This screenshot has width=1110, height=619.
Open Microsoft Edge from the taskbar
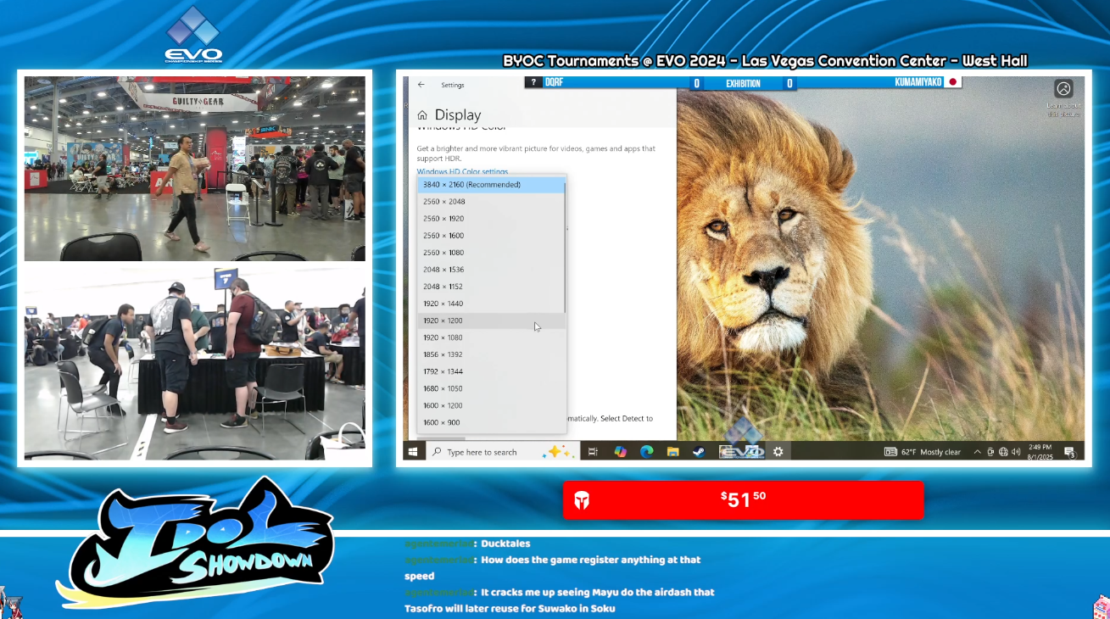point(646,452)
